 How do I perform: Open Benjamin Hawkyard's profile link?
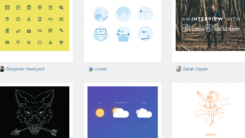pyautogui.click(x=25, y=69)
